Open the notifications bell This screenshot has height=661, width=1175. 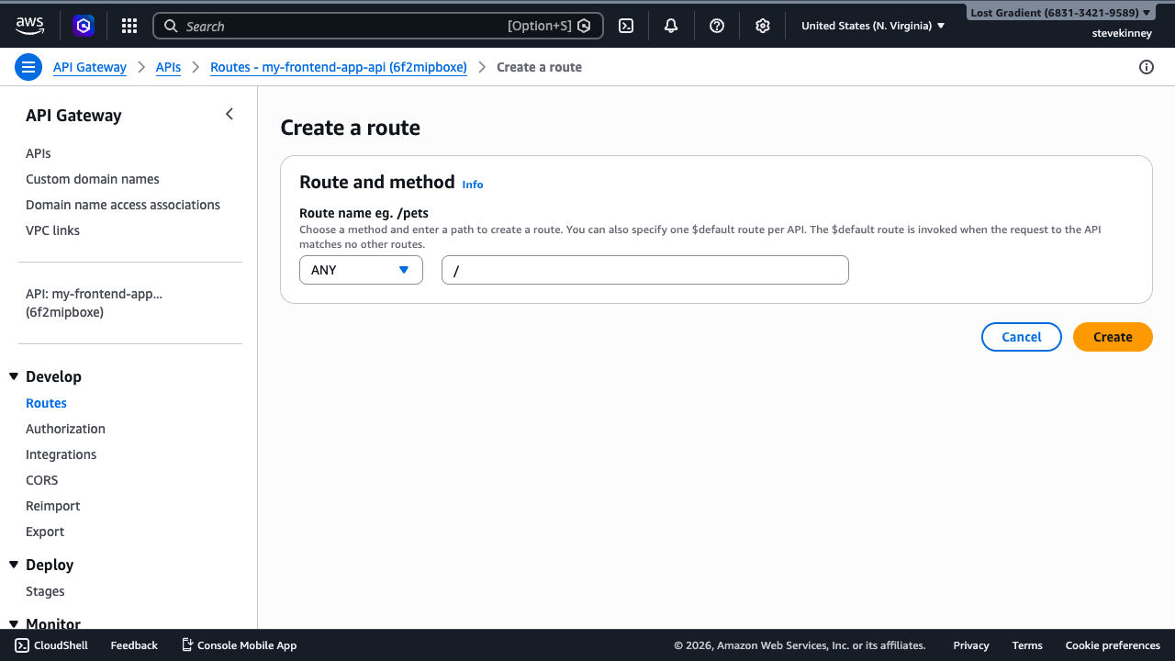[x=671, y=26]
